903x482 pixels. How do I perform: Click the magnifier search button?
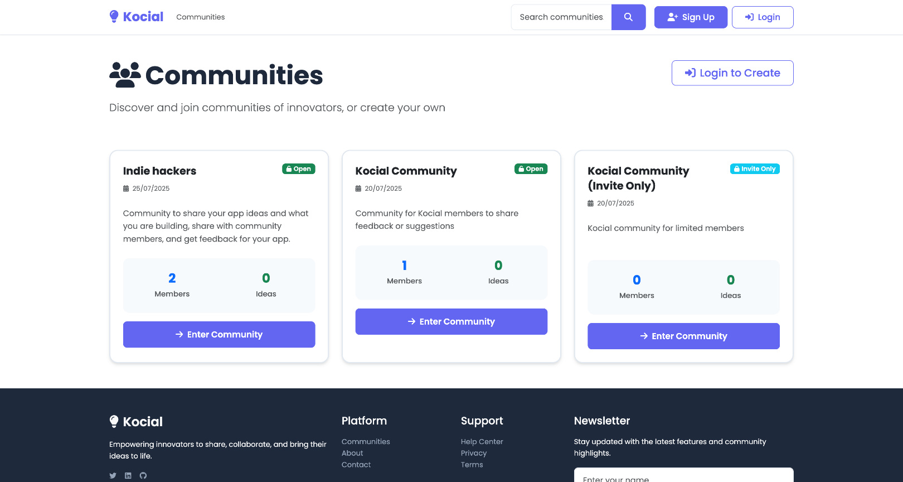coord(628,17)
